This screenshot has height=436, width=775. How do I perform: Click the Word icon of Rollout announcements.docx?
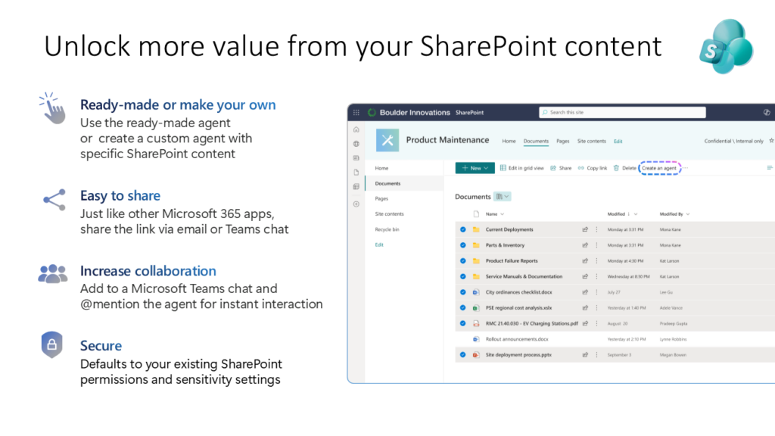tap(476, 339)
